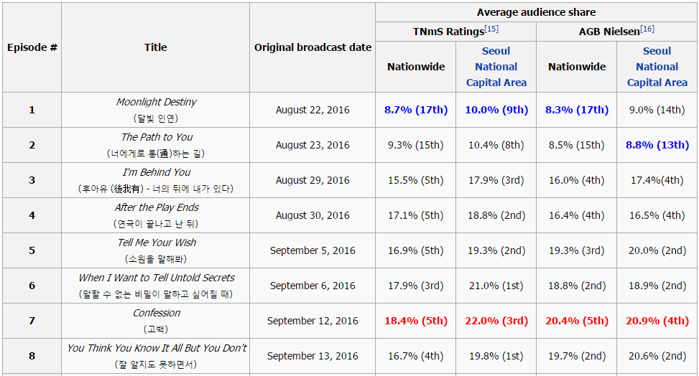The image size is (699, 376).
Task: Select the Average audience share header
Action: pyautogui.click(x=537, y=12)
